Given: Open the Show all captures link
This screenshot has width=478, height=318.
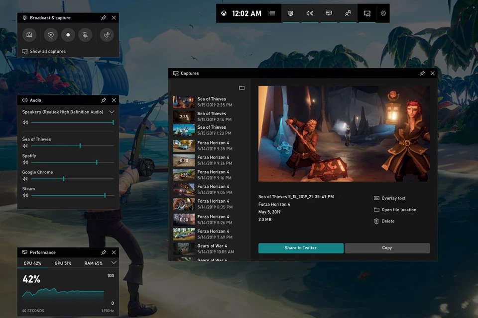Looking at the screenshot, I should click(x=47, y=52).
